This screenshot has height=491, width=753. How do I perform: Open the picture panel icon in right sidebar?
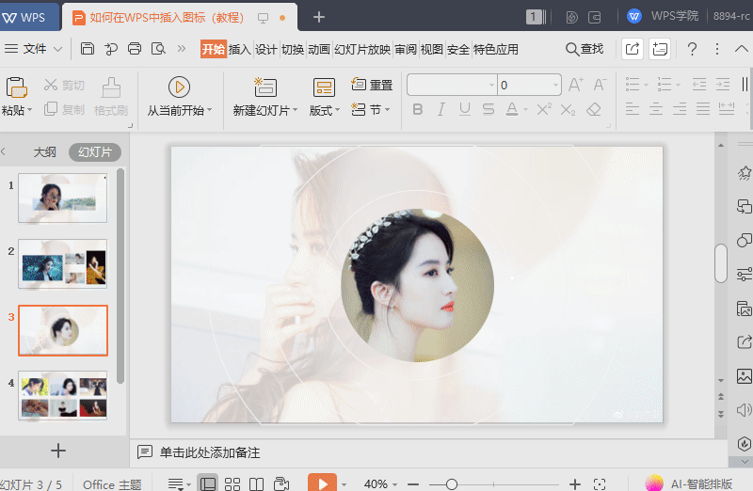[744, 376]
